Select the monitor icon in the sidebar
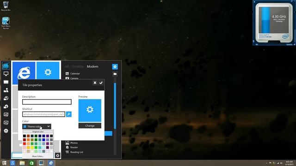296x166 pixels. click(x=6, y=74)
